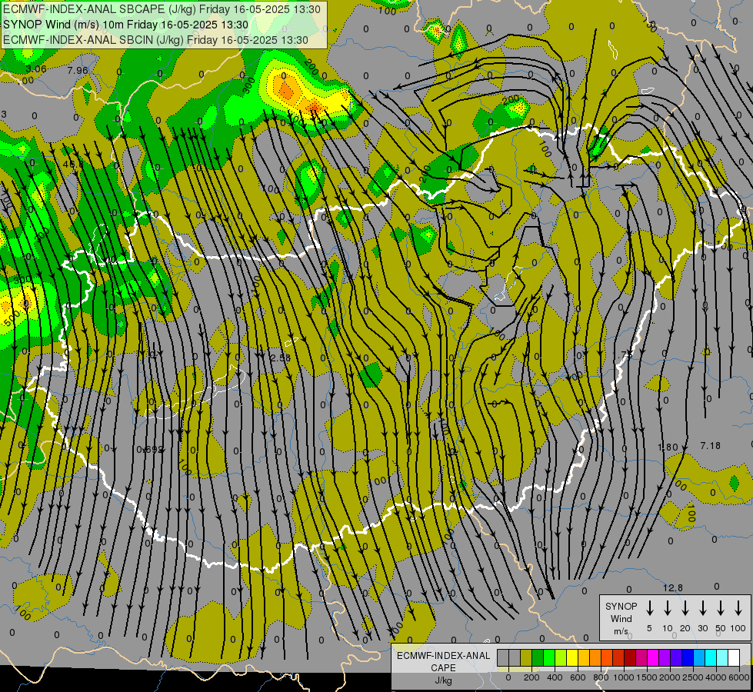This screenshot has width=753, height=692.
Task: Click the SYNOP label in wind legend
Action: click(621, 606)
